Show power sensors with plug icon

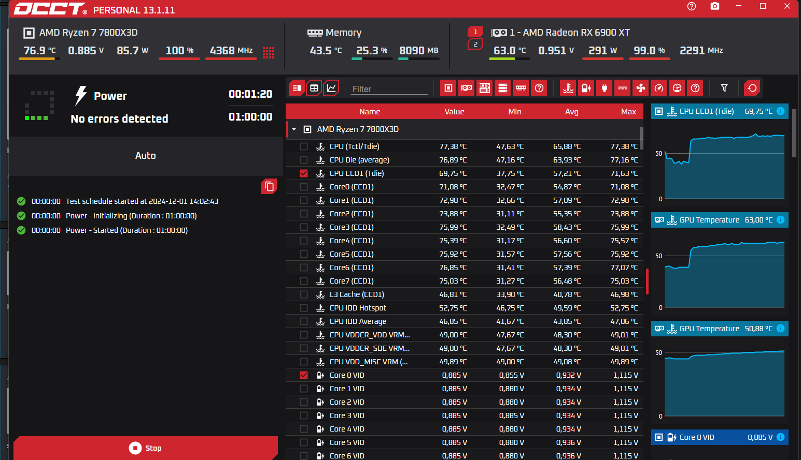click(605, 88)
